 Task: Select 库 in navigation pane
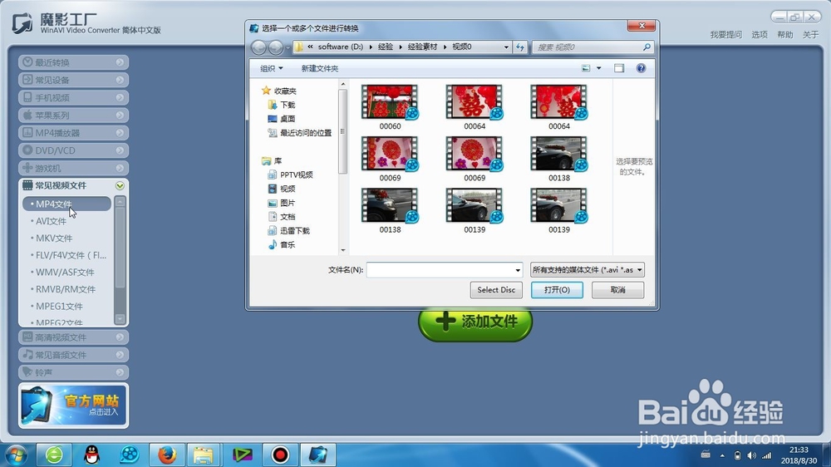click(x=272, y=160)
